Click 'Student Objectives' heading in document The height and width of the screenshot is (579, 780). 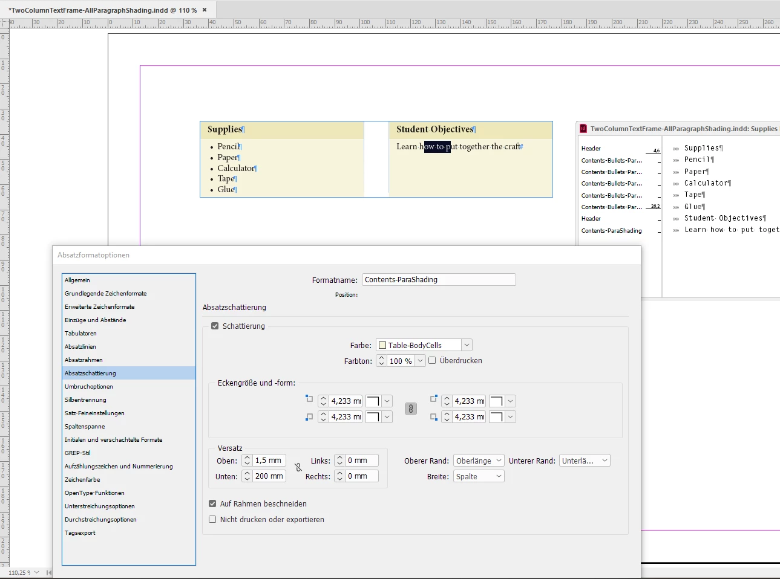[435, 129]
